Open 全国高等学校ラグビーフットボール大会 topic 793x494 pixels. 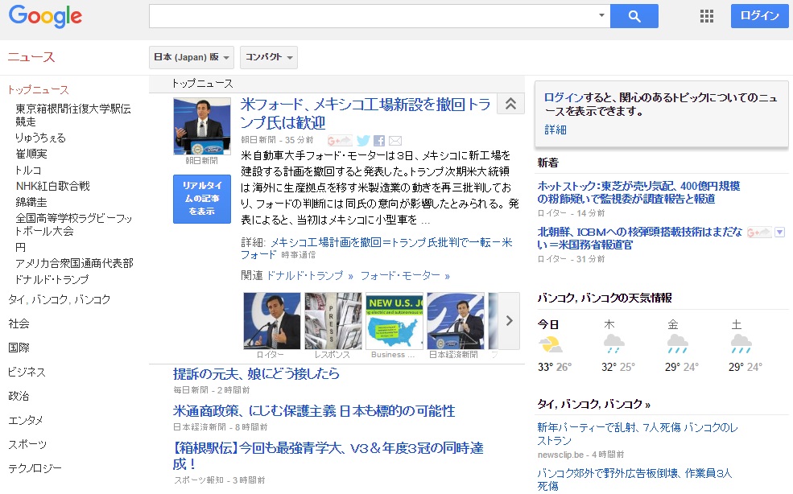point(74,224)
